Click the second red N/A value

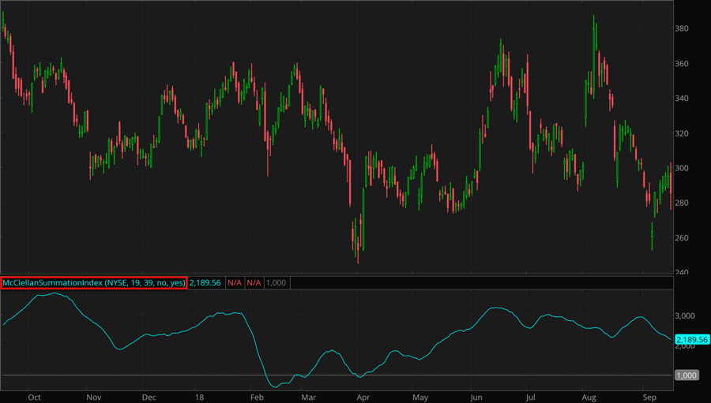pyautogui.click(x=254, y=282)
